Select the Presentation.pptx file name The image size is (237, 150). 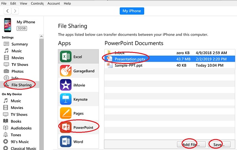click(130, 59)
